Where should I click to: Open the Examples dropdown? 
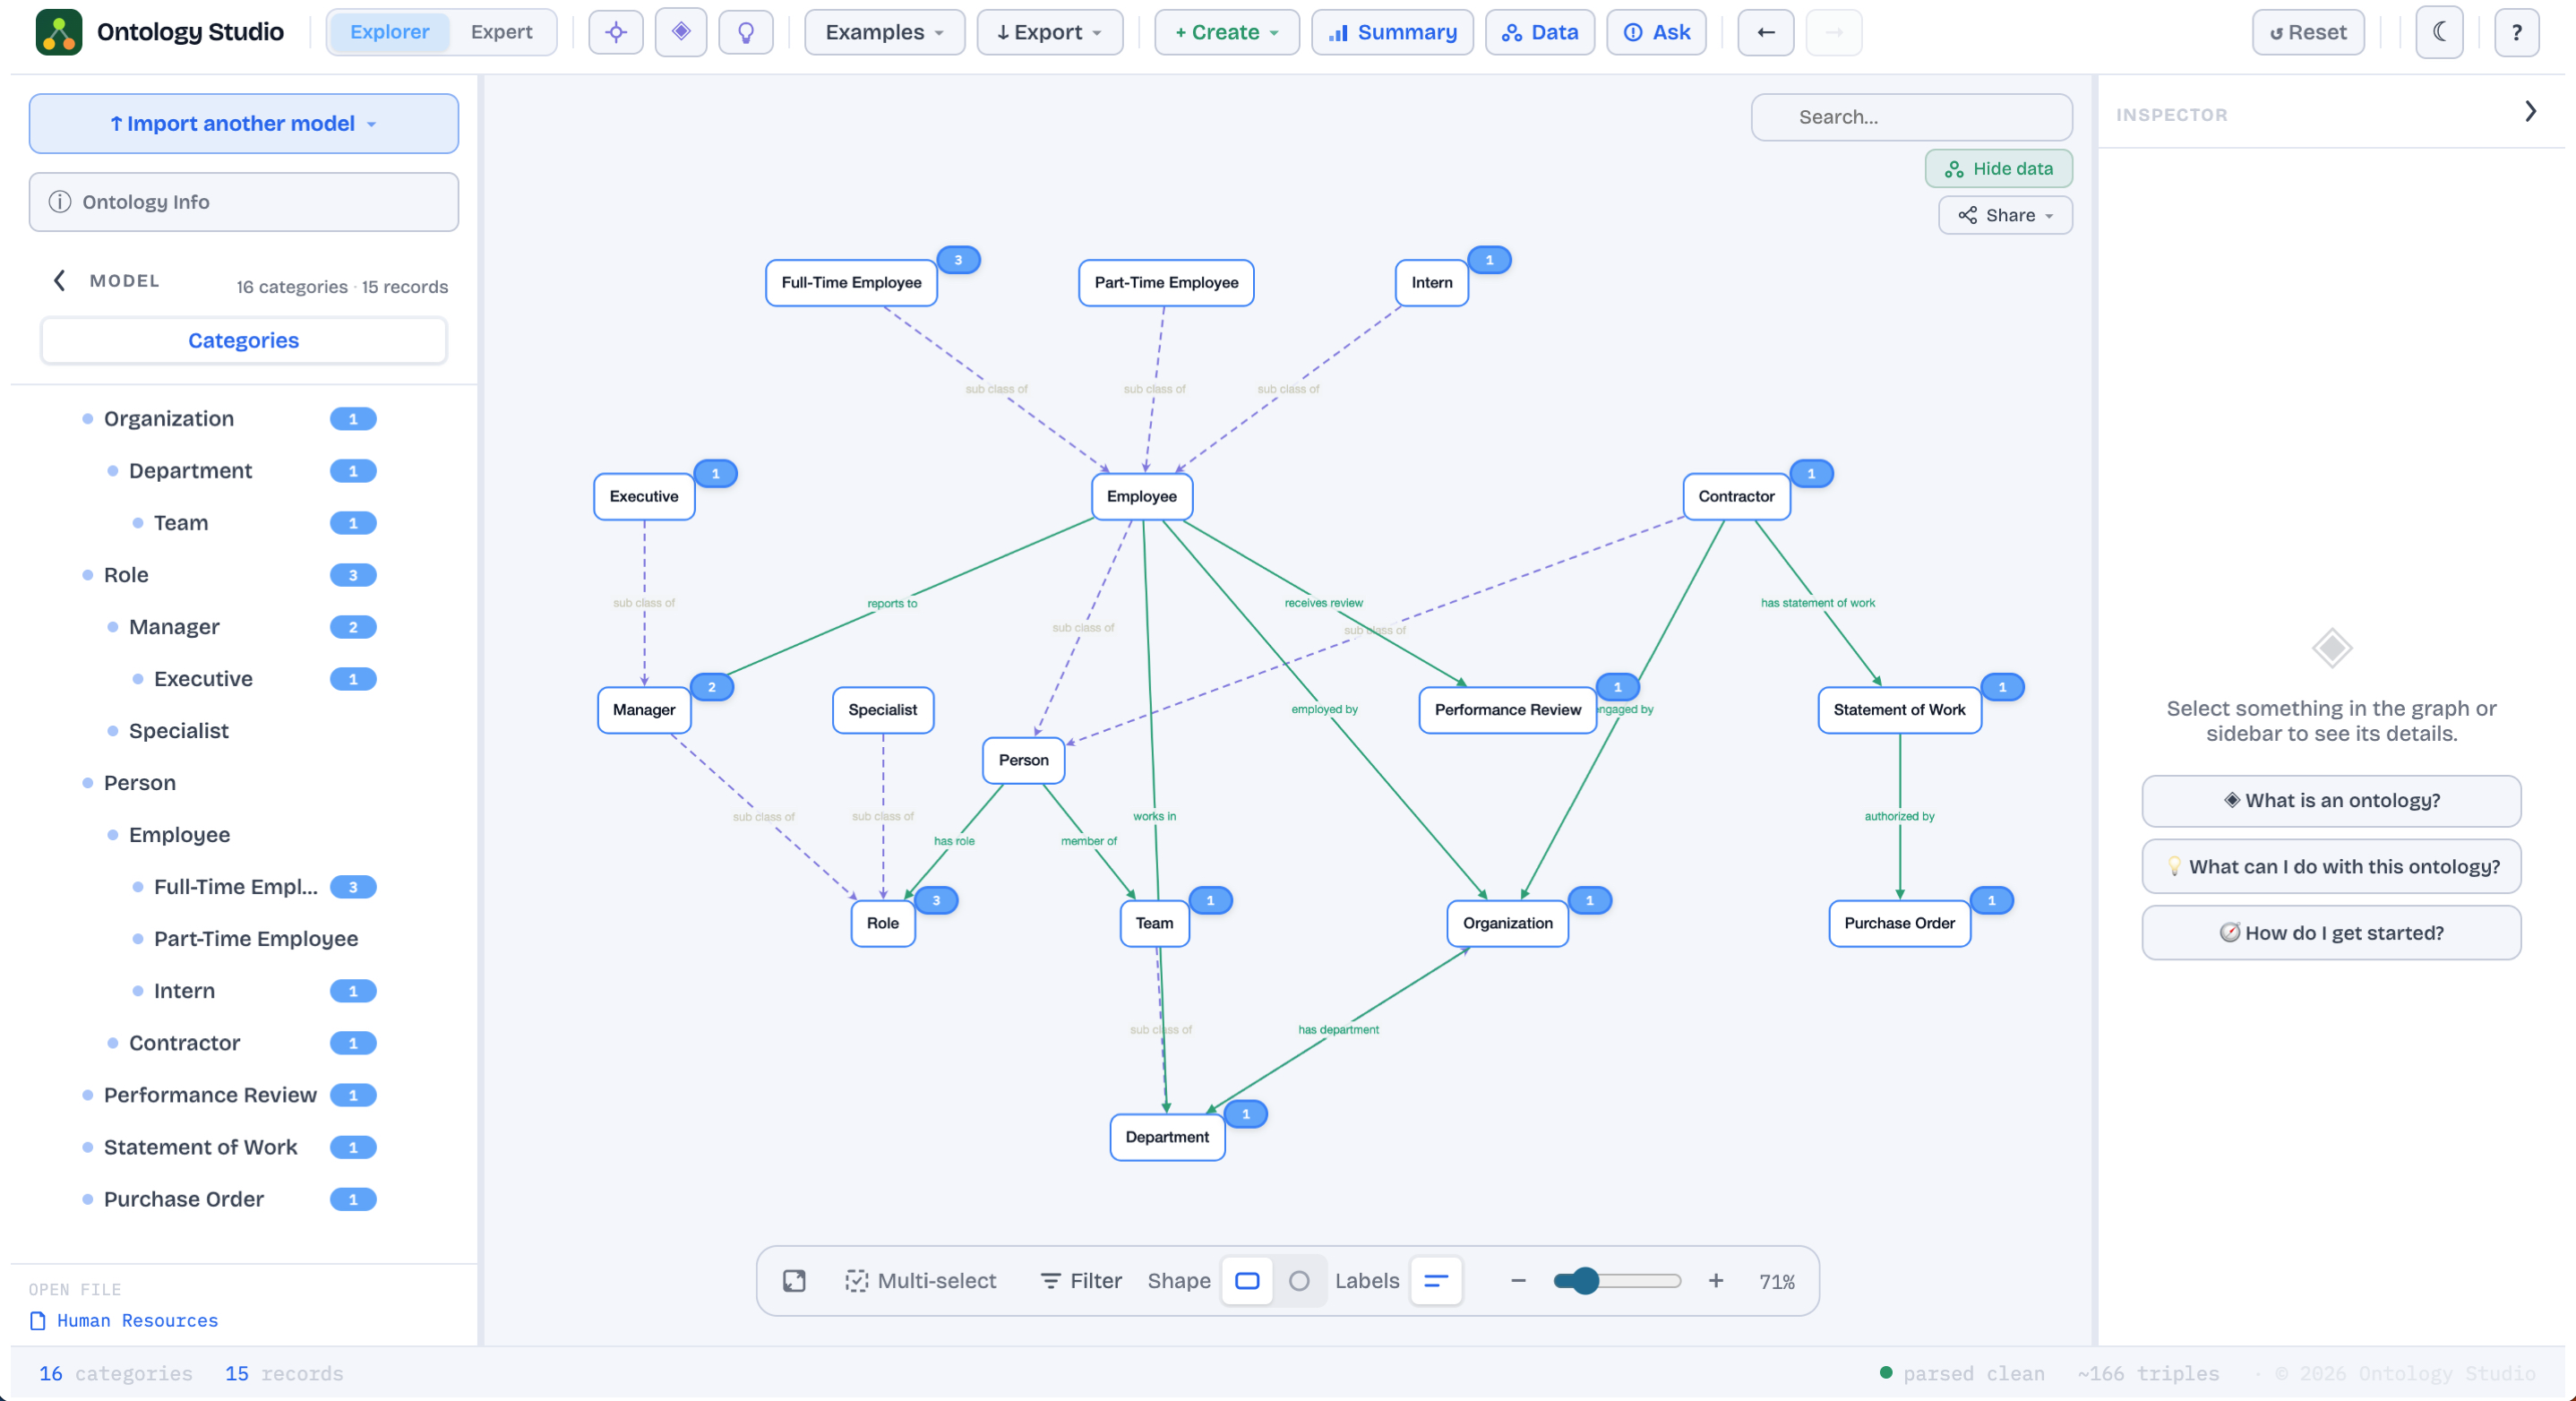coord(884,32)
